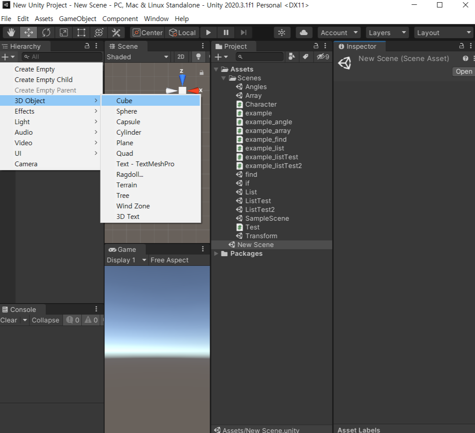Select the Scale tool
The image size is (475, 433).
click(x=64, y=32)
